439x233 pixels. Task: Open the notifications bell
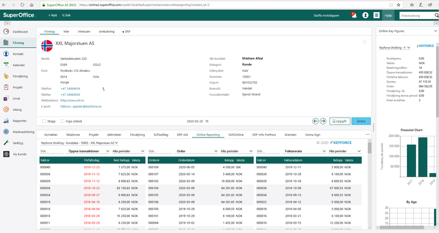(x=354, y=15)
